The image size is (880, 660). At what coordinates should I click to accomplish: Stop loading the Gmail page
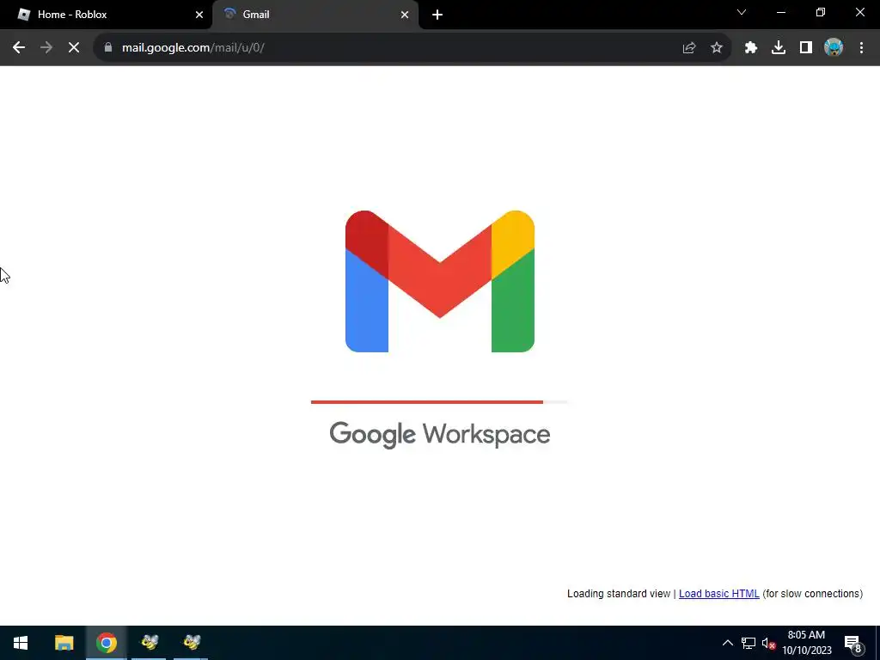(x=74, y=48)
